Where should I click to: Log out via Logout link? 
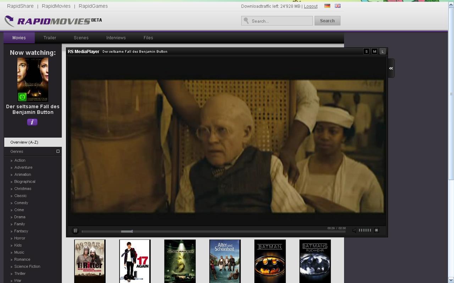(311, 6)
